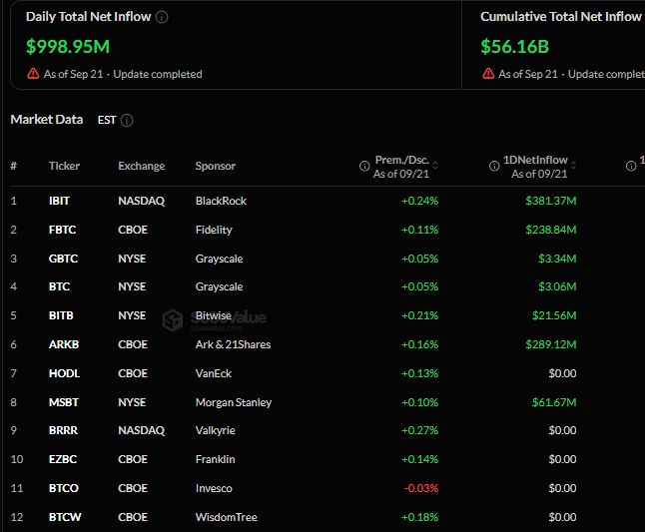645x532 pixels.
Task: Click info icon before 1DNetInflow column header
Action: tap(494, 166)
